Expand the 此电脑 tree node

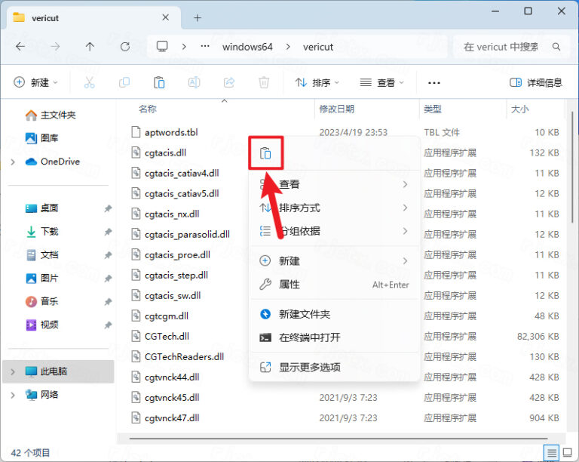tap(13, 371)
